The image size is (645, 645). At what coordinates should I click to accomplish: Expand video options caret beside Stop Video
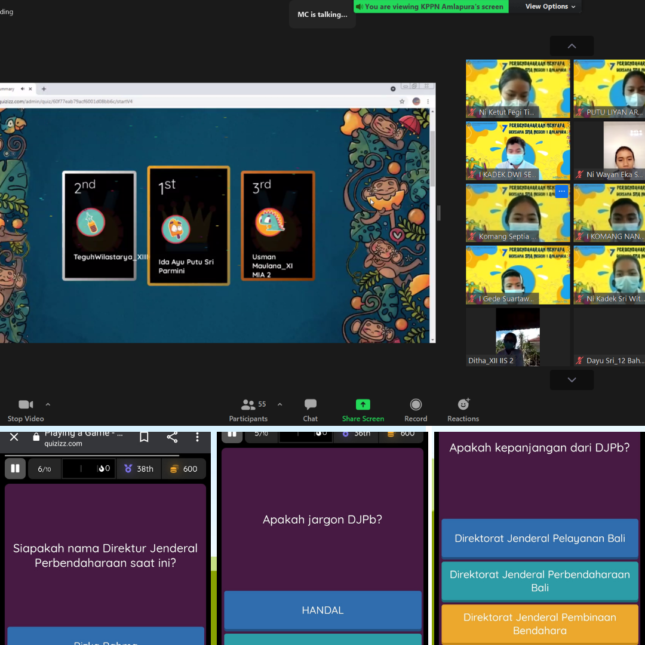(48, 405)
